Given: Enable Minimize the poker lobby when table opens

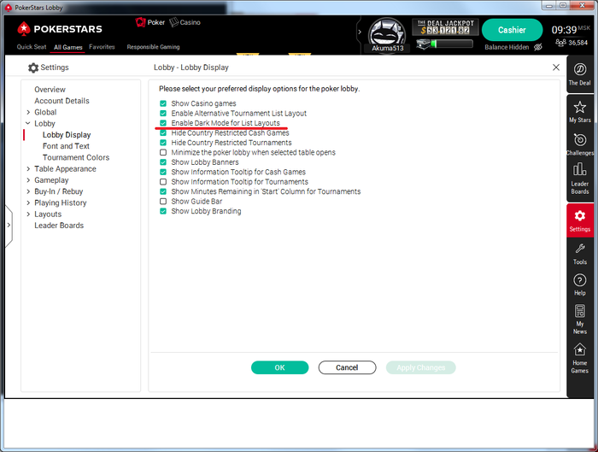Looking at the screenshot, I should [163, 152].
